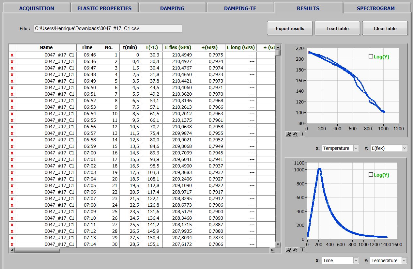The height and width of the screenshot is (269, 413).
Task: Delete row No. 7 via the red x
Action: [12, 94]
